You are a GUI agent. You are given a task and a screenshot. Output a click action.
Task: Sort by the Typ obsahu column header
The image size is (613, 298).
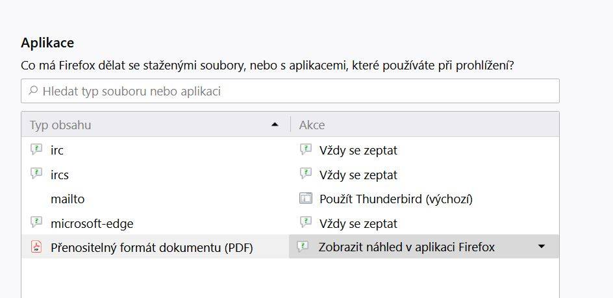(156, 125)
